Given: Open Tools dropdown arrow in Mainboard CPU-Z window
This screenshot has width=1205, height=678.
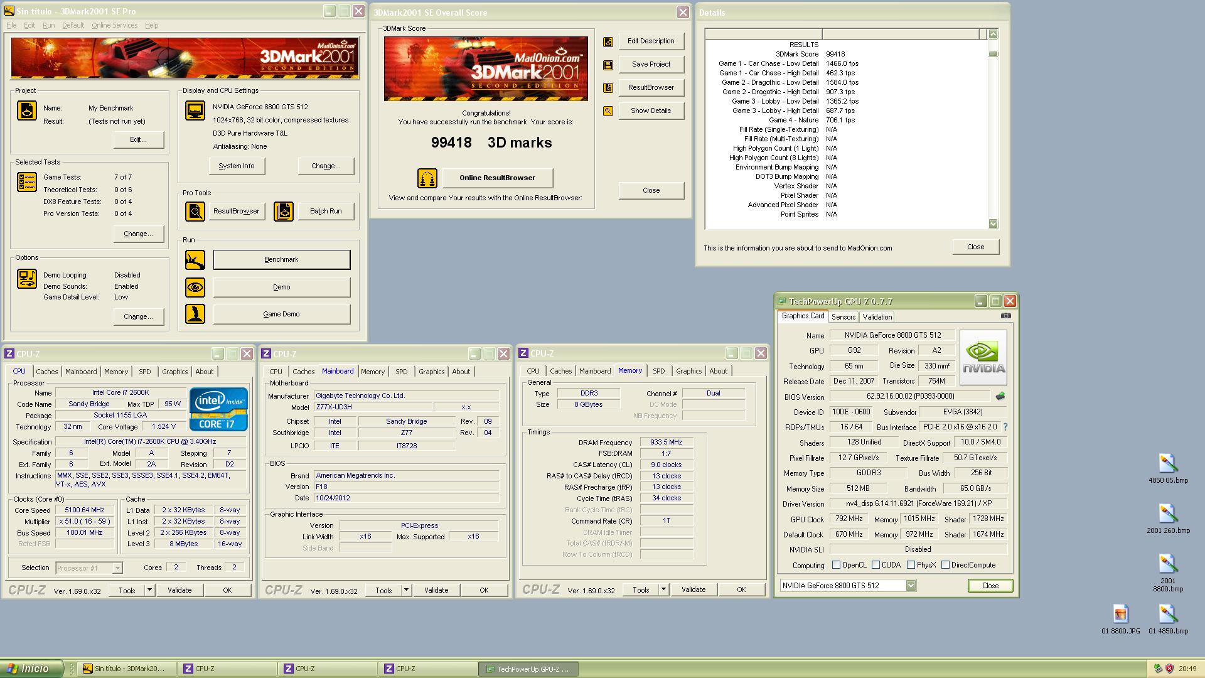Looking at the screenshot, I should (x=406, y=590).
